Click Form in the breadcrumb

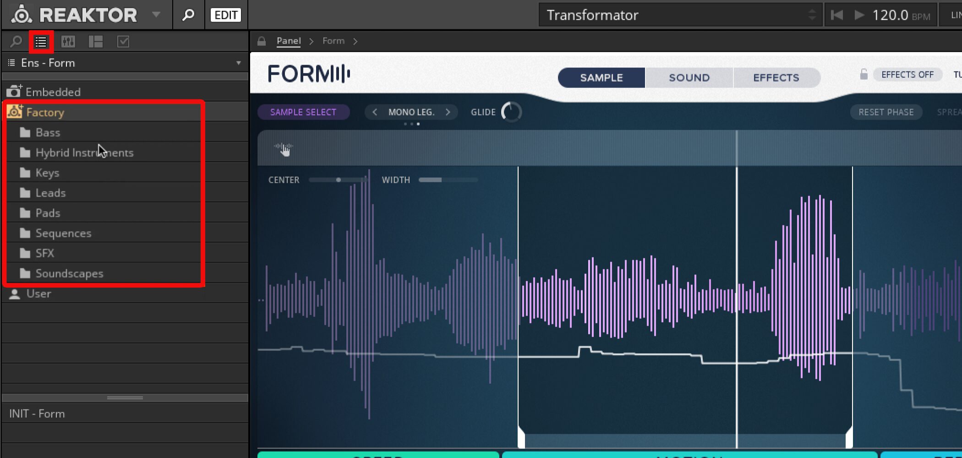333,41
